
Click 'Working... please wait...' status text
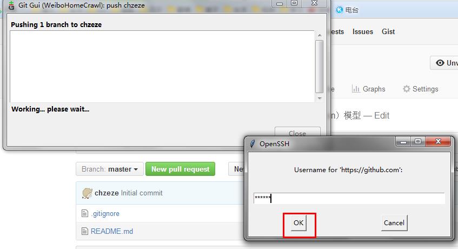pos(50,109)
